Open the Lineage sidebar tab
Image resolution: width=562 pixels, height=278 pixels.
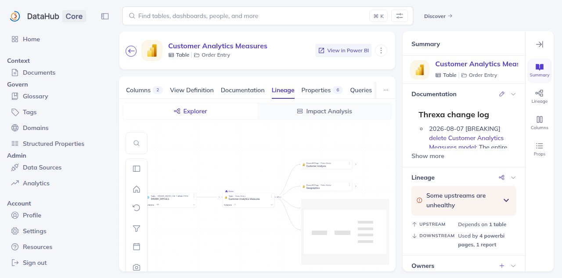[x=540, y=96]
